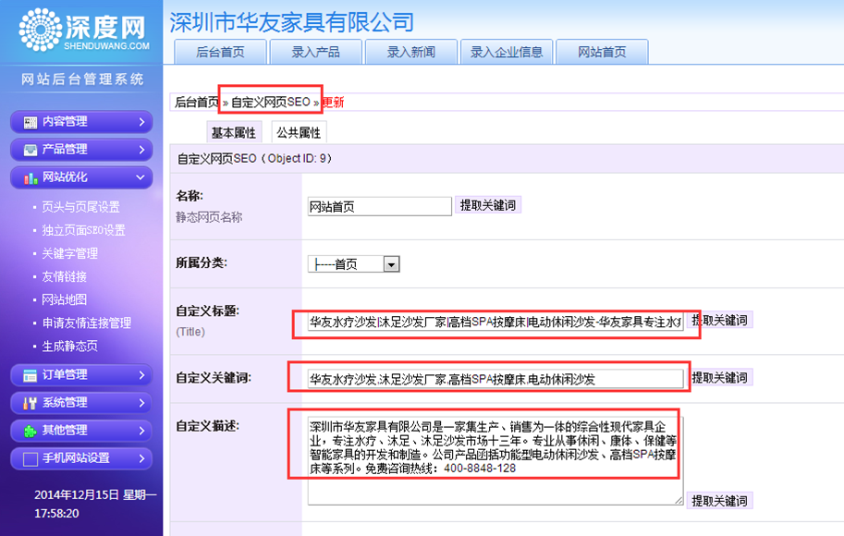Collapse the 网站优化 section chevron
844x536 pixels.
tap(141, 177)
